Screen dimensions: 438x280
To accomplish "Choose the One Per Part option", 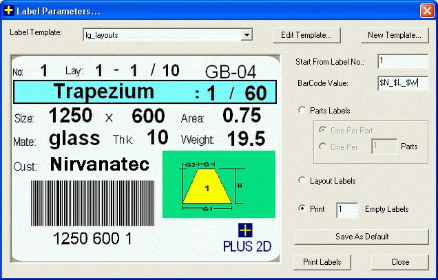I will coord(322,130).
